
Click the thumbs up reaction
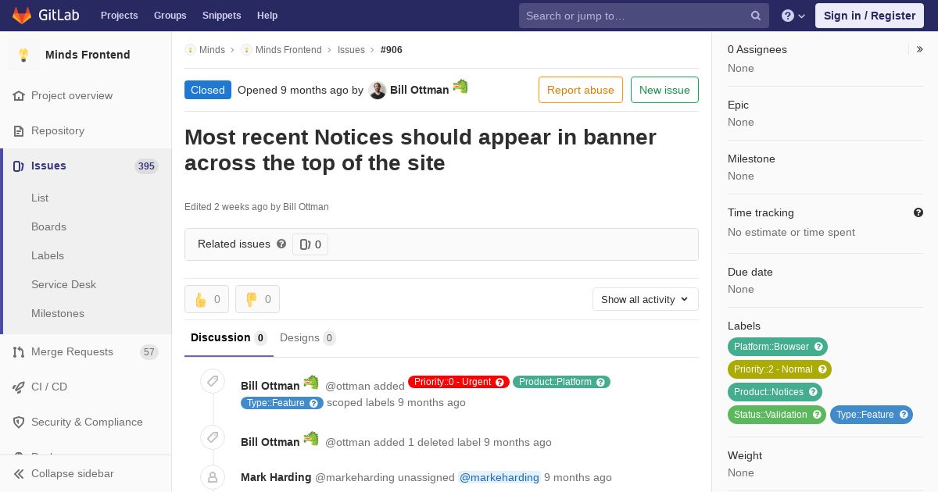(x=206, y=299)
